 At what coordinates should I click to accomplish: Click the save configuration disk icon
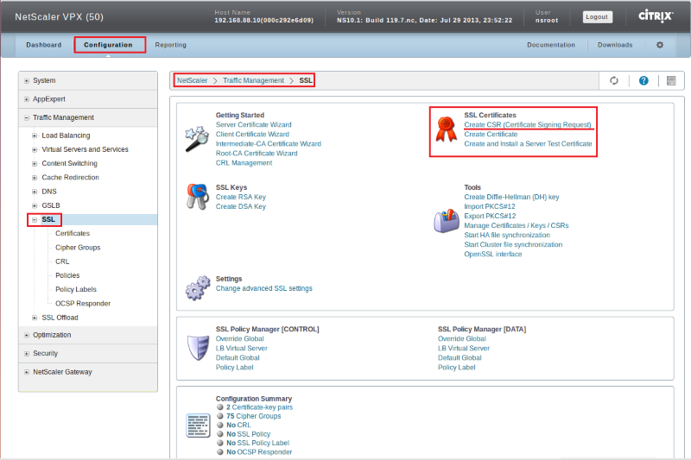[x=671, y=80]
